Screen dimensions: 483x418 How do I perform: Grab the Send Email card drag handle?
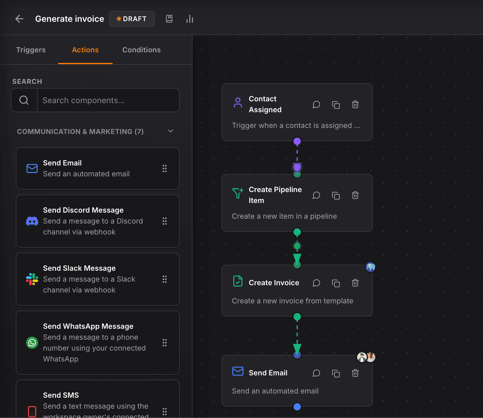pyautogui.click(x=165, y=168)
